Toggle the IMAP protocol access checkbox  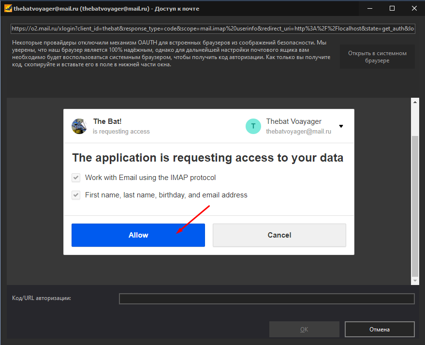[76, 178]
